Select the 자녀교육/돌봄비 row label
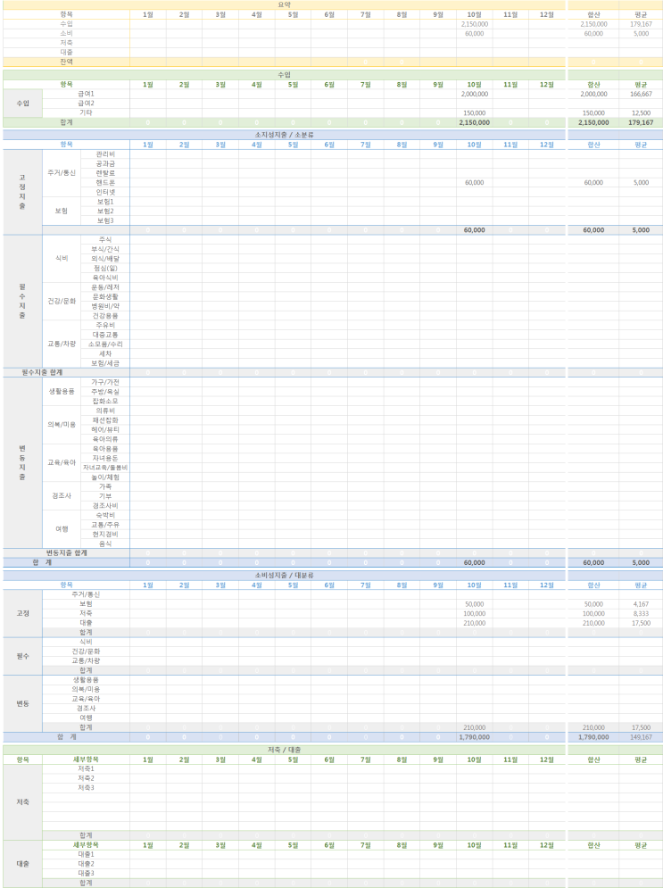Viewport: 663px width, 888px height. [x=105, y=468]
